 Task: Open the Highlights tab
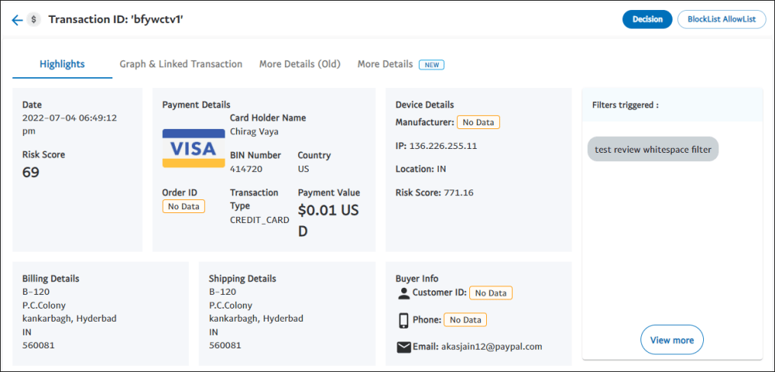click(62, 64)
